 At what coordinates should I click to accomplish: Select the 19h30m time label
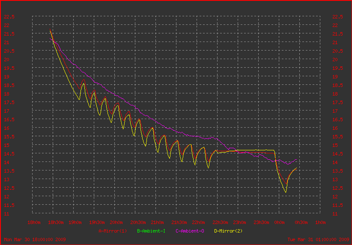[x=97, y=222]
